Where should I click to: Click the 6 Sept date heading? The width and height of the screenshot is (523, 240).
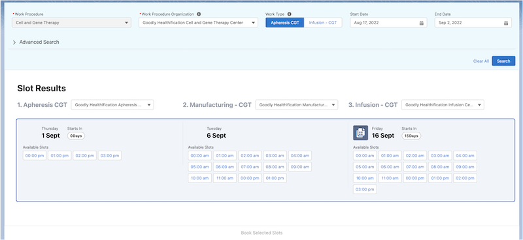(x=216, y=136)
